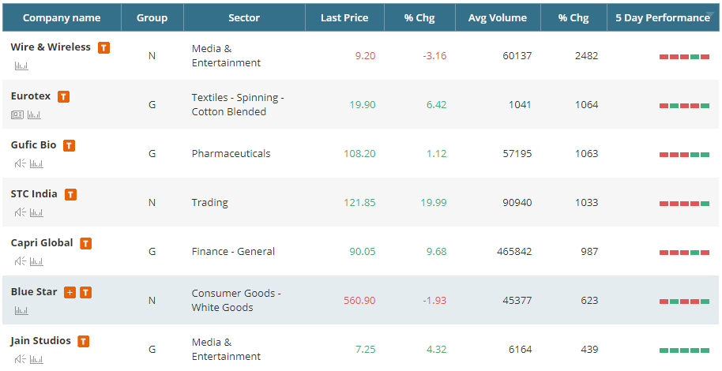Sort by Avg Volume column header
This screenshot has width=722, height=371.
tap(498, 18)
